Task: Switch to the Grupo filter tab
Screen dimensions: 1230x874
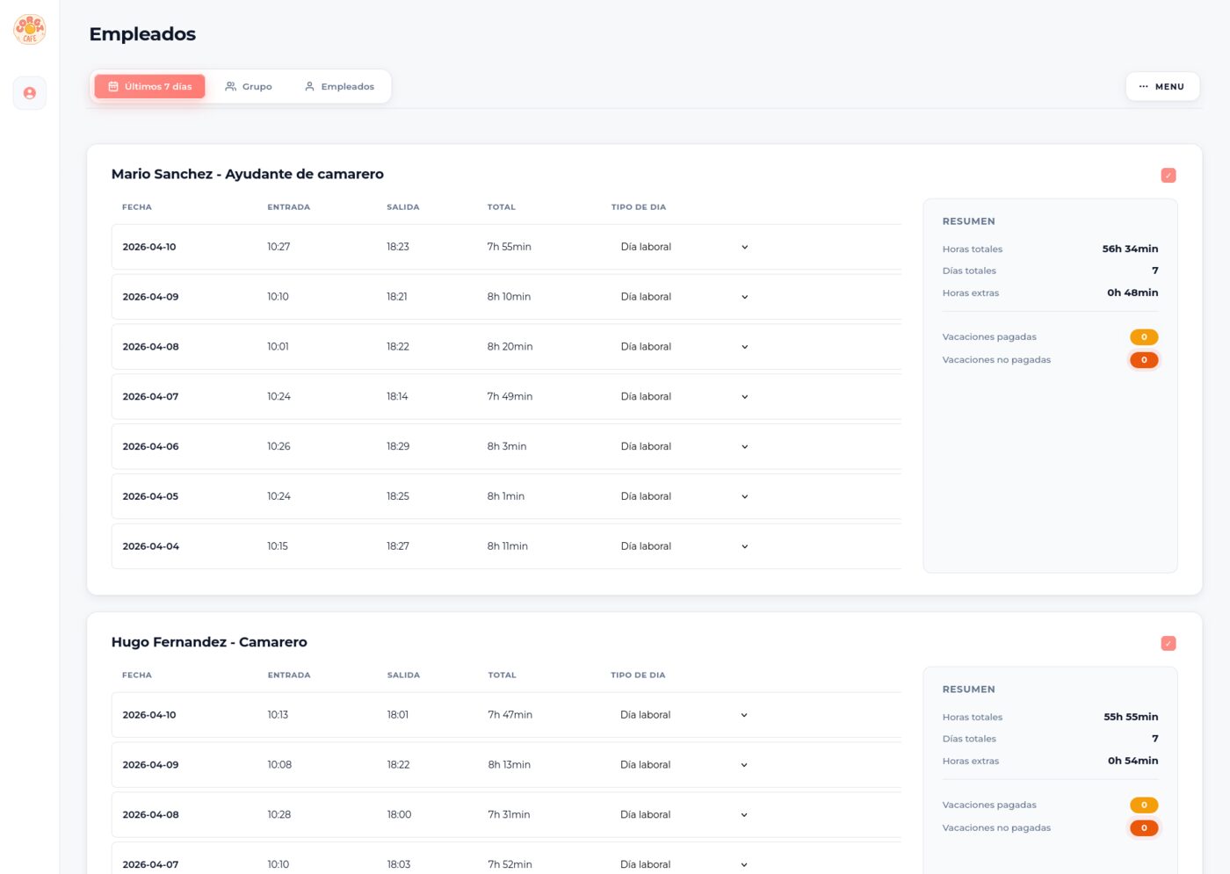Action: (249, 86)
